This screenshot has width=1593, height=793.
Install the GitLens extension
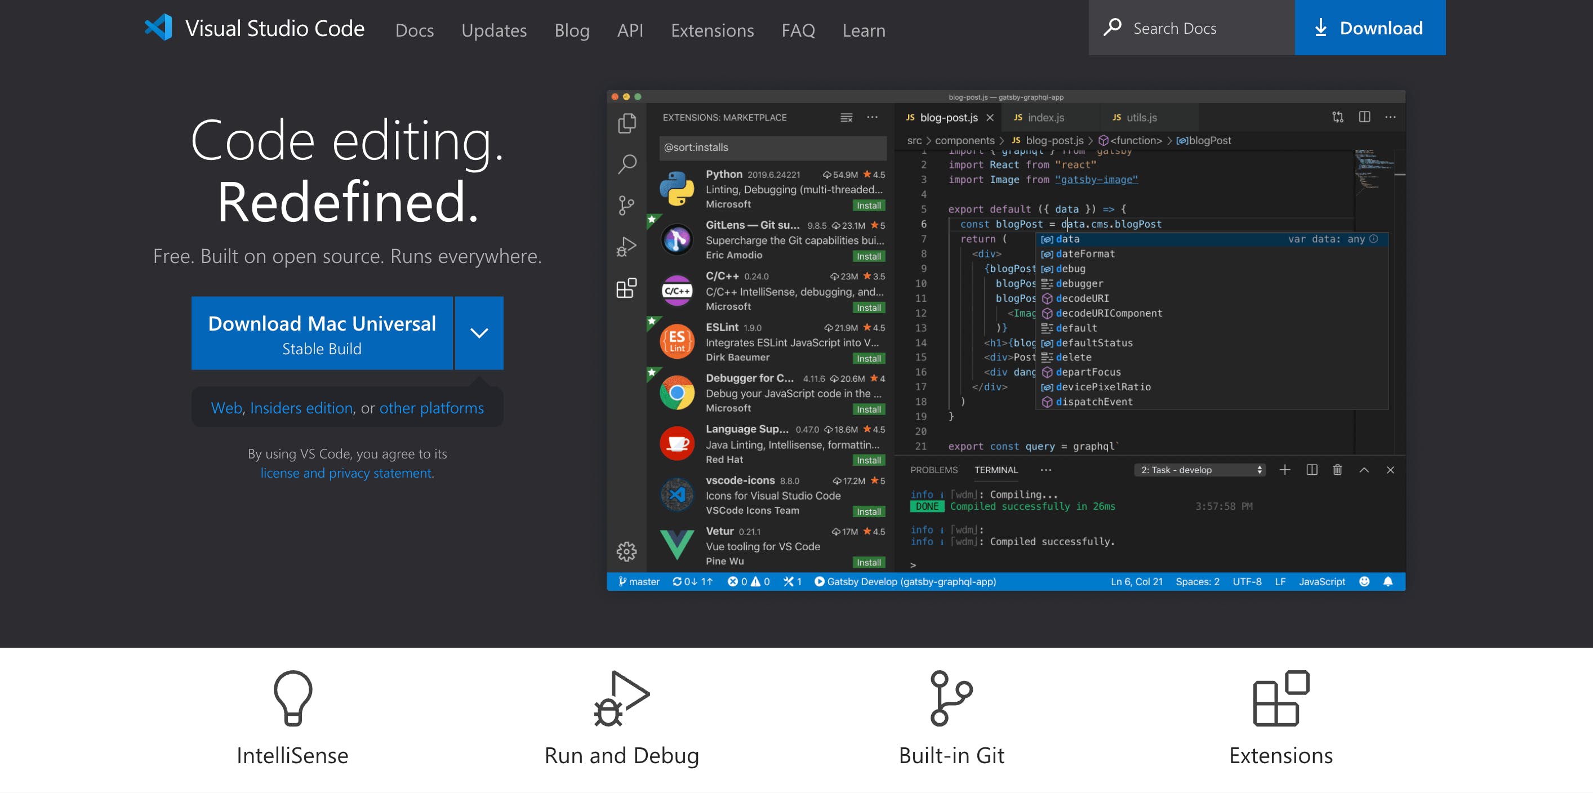[x=868, y=256]
